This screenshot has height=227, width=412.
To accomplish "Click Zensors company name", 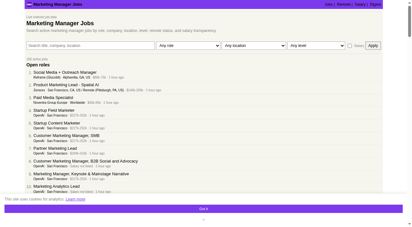I will point(39,90).
